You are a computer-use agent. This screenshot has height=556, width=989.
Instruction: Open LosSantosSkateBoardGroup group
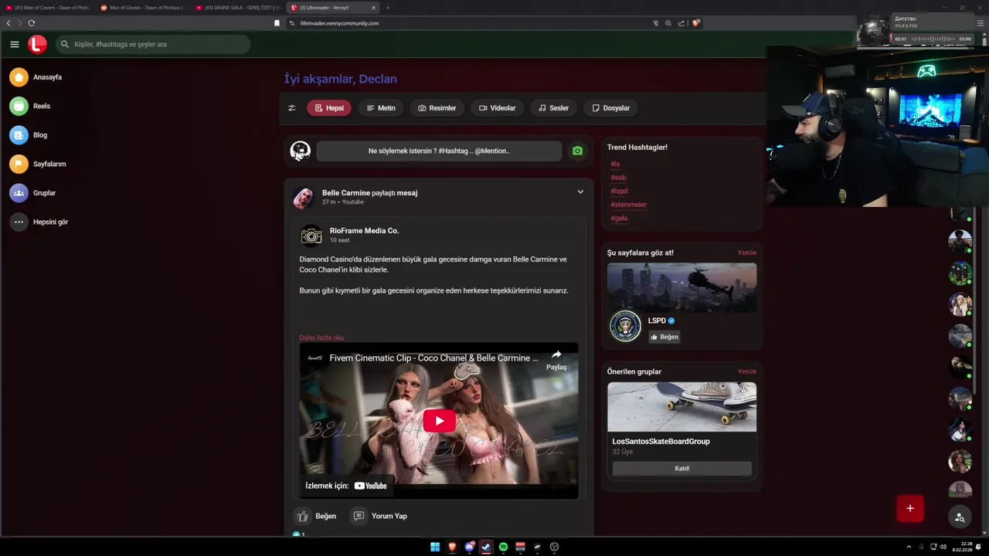tap(661, 442)
